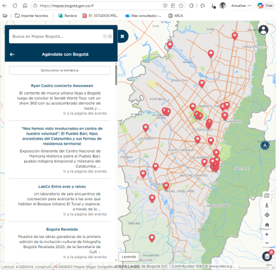Image resolution: width=276 pixels, height=270 pixels.
Task: Go back from Agéndate con Bogotá panel
Action: 12,54
